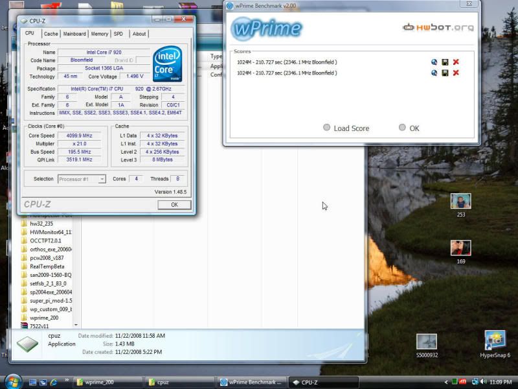Click the cpuz application icon in the details pane
The image size is (518, 389).
click(27, 344)
